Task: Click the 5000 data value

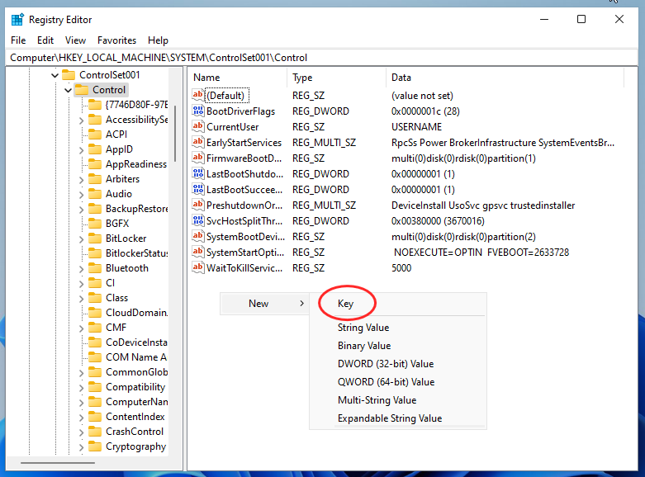Action: (x=401, y=267)
